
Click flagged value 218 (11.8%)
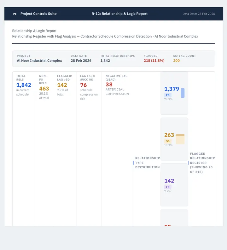[154, 61]
